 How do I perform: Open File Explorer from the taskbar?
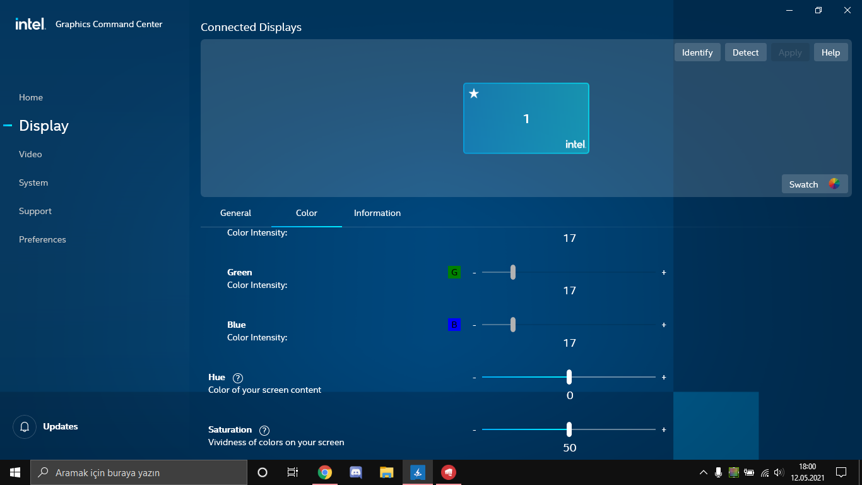tap(387, 472)
